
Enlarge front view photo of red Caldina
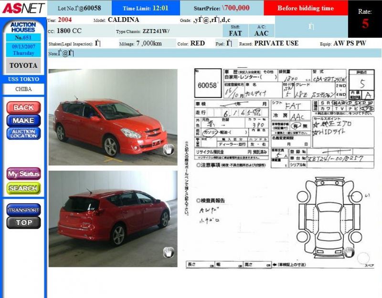pos(113,117)
